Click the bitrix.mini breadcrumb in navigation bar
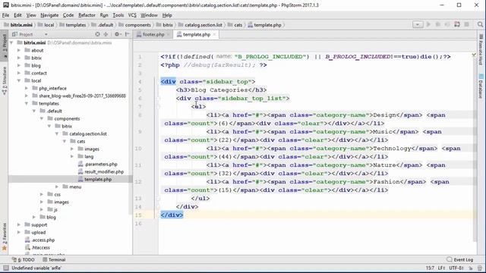This screenshot has height=273, width=486. (18, 25)
